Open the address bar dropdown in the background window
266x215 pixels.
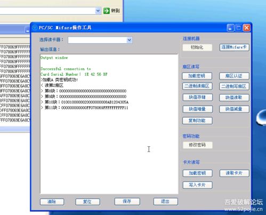pos(98,11)
